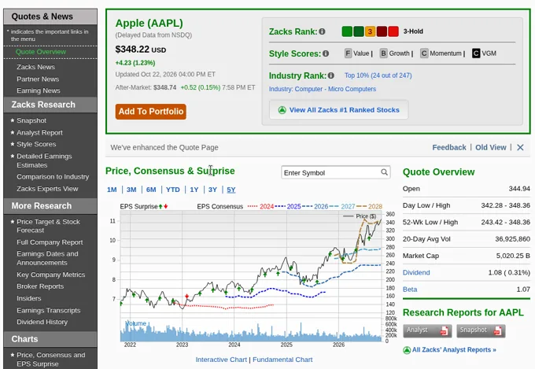This screenshot has height=369, width=535.
Task: Select the 5Y chart range
Action: point(231,190)
